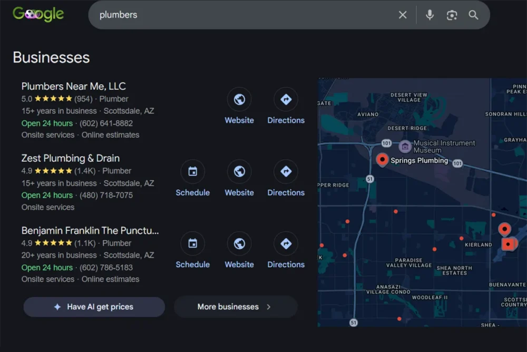
Task: Click the (1.1K) reviews count
Action: point(85,243)
